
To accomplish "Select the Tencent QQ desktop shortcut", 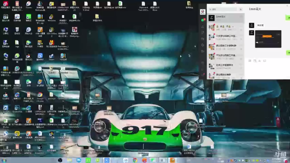I will (x=29, y=57).
